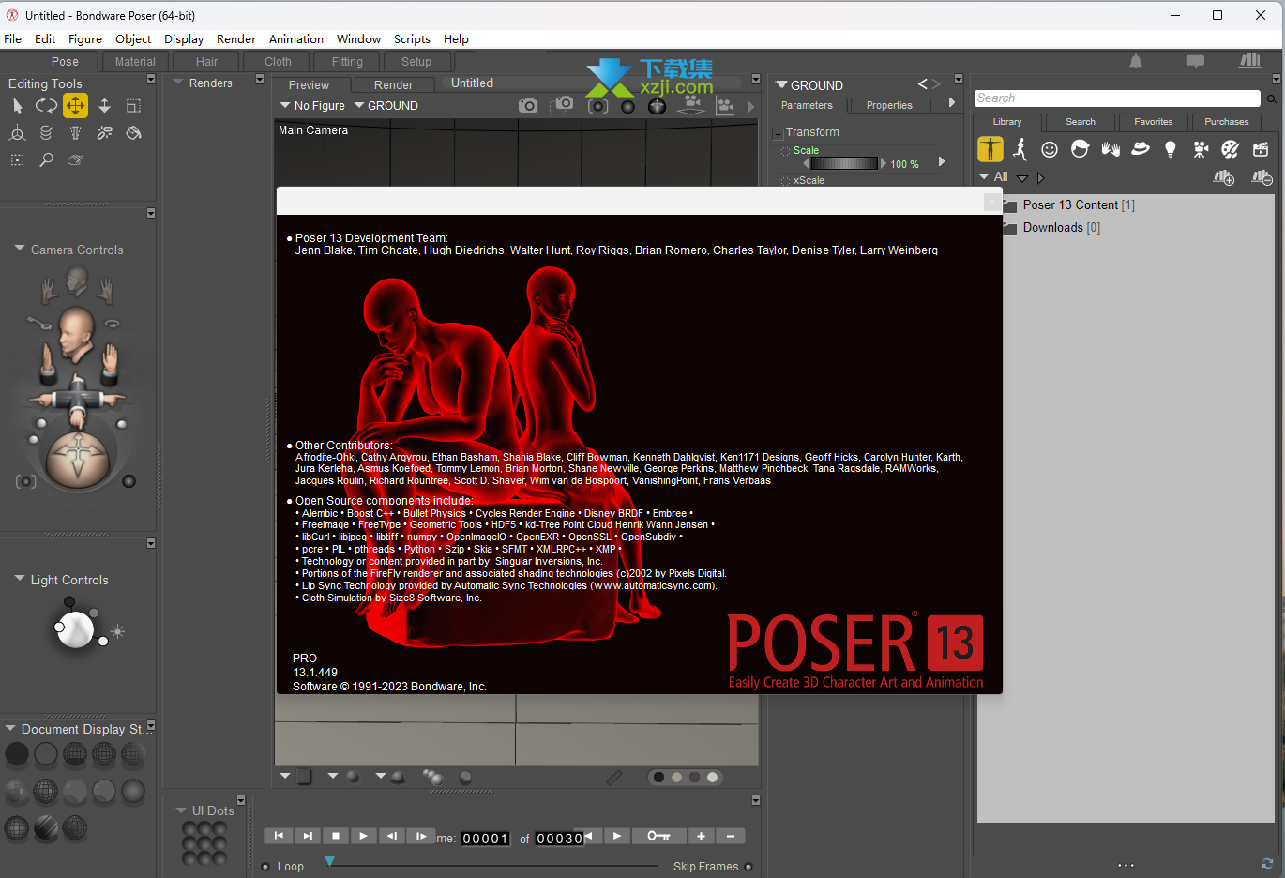Screen dimensions: 1285x878
Task: Open the Scripts menu
Action: tap(412, 38)
